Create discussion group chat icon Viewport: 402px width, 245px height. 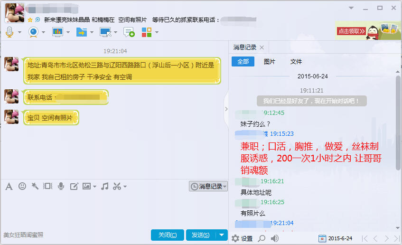pos(129,32)
